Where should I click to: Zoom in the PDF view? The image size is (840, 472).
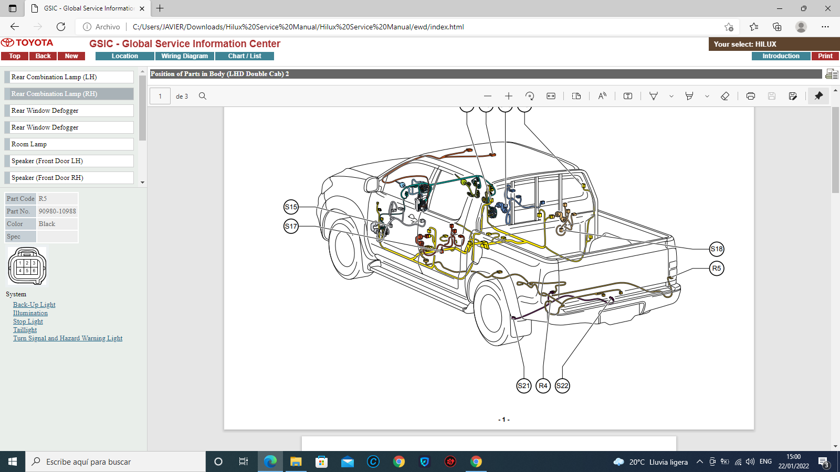pyautogui.click(x=509, y=96)
